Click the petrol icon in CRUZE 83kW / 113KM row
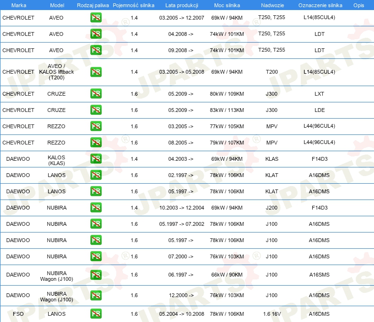This screenshot has width=374, height=322. [x=96, y=110]
